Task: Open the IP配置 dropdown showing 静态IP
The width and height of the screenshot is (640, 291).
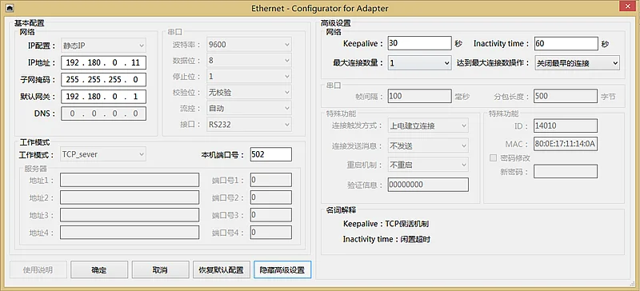Action: (103, 45)
